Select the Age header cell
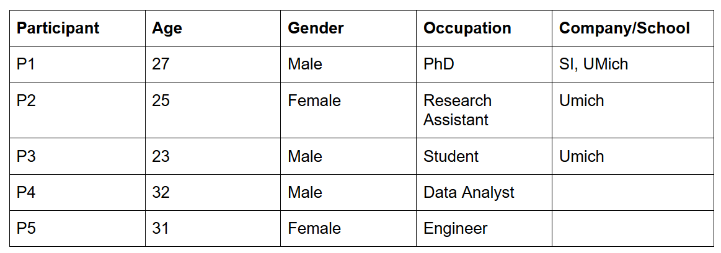721x253 pixels. [x=213, y=28]
